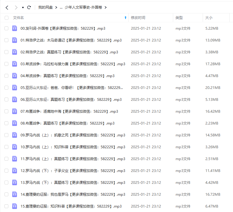Sort by the 大小 column
The image size is (233, 212).
pos(209,18)
